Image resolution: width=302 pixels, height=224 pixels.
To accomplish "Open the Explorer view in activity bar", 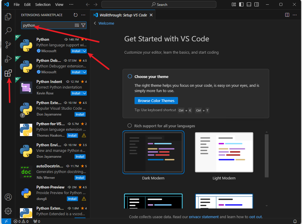I will (x=8, y=16).
